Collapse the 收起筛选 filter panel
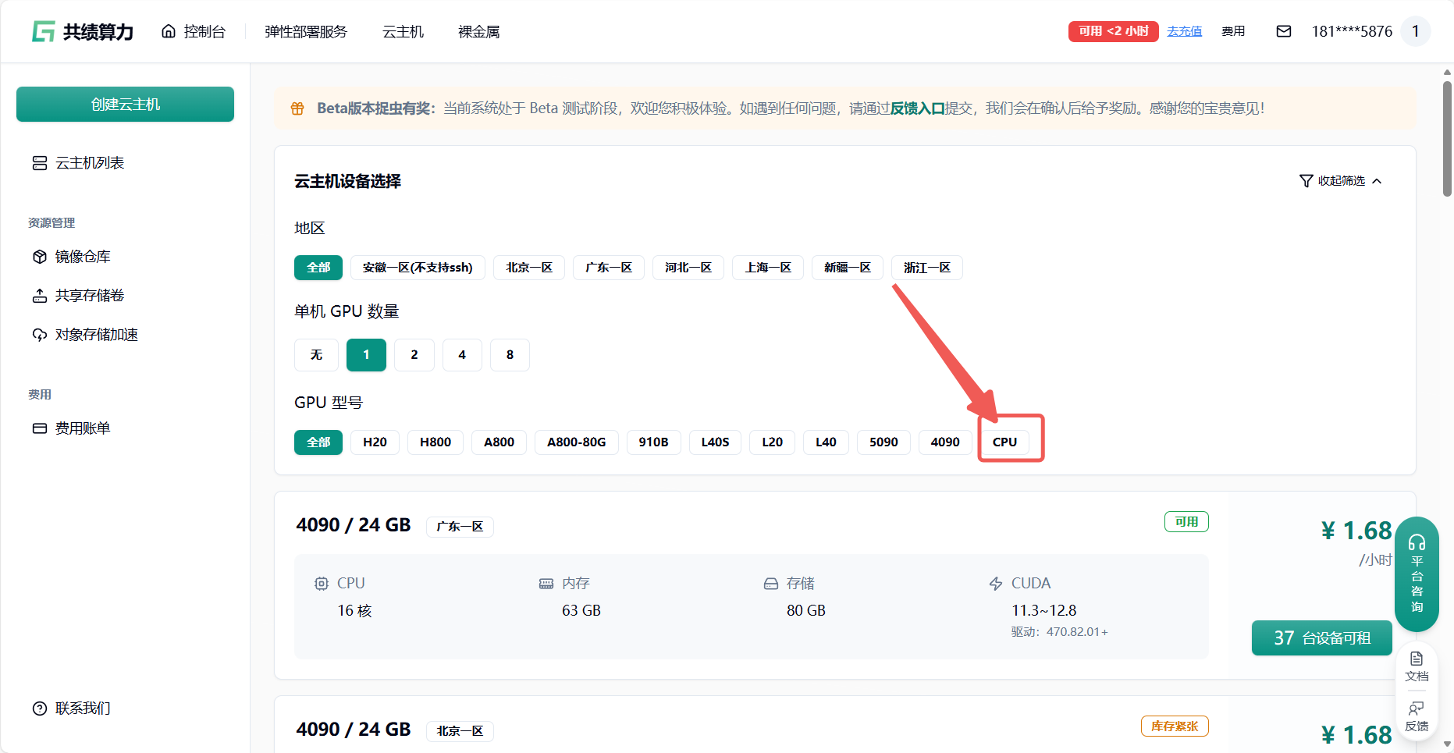This screenshot has width=1454, height=753. pos(1340,181)
